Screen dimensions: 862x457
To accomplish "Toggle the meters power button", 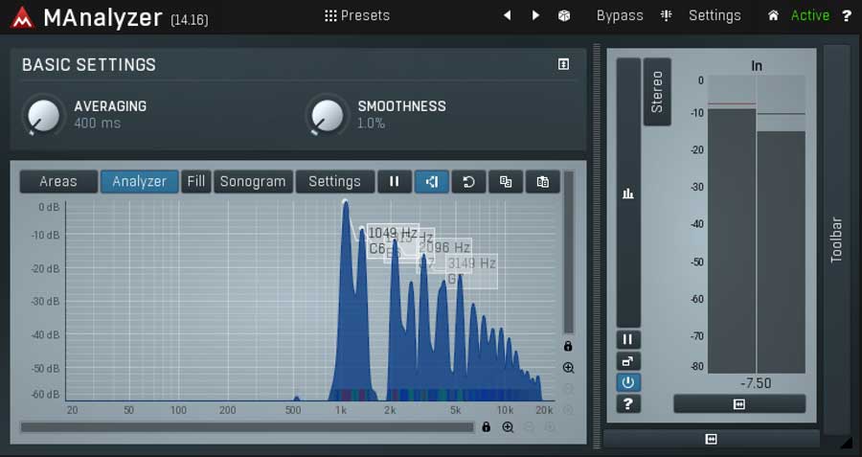I will 627,383.
